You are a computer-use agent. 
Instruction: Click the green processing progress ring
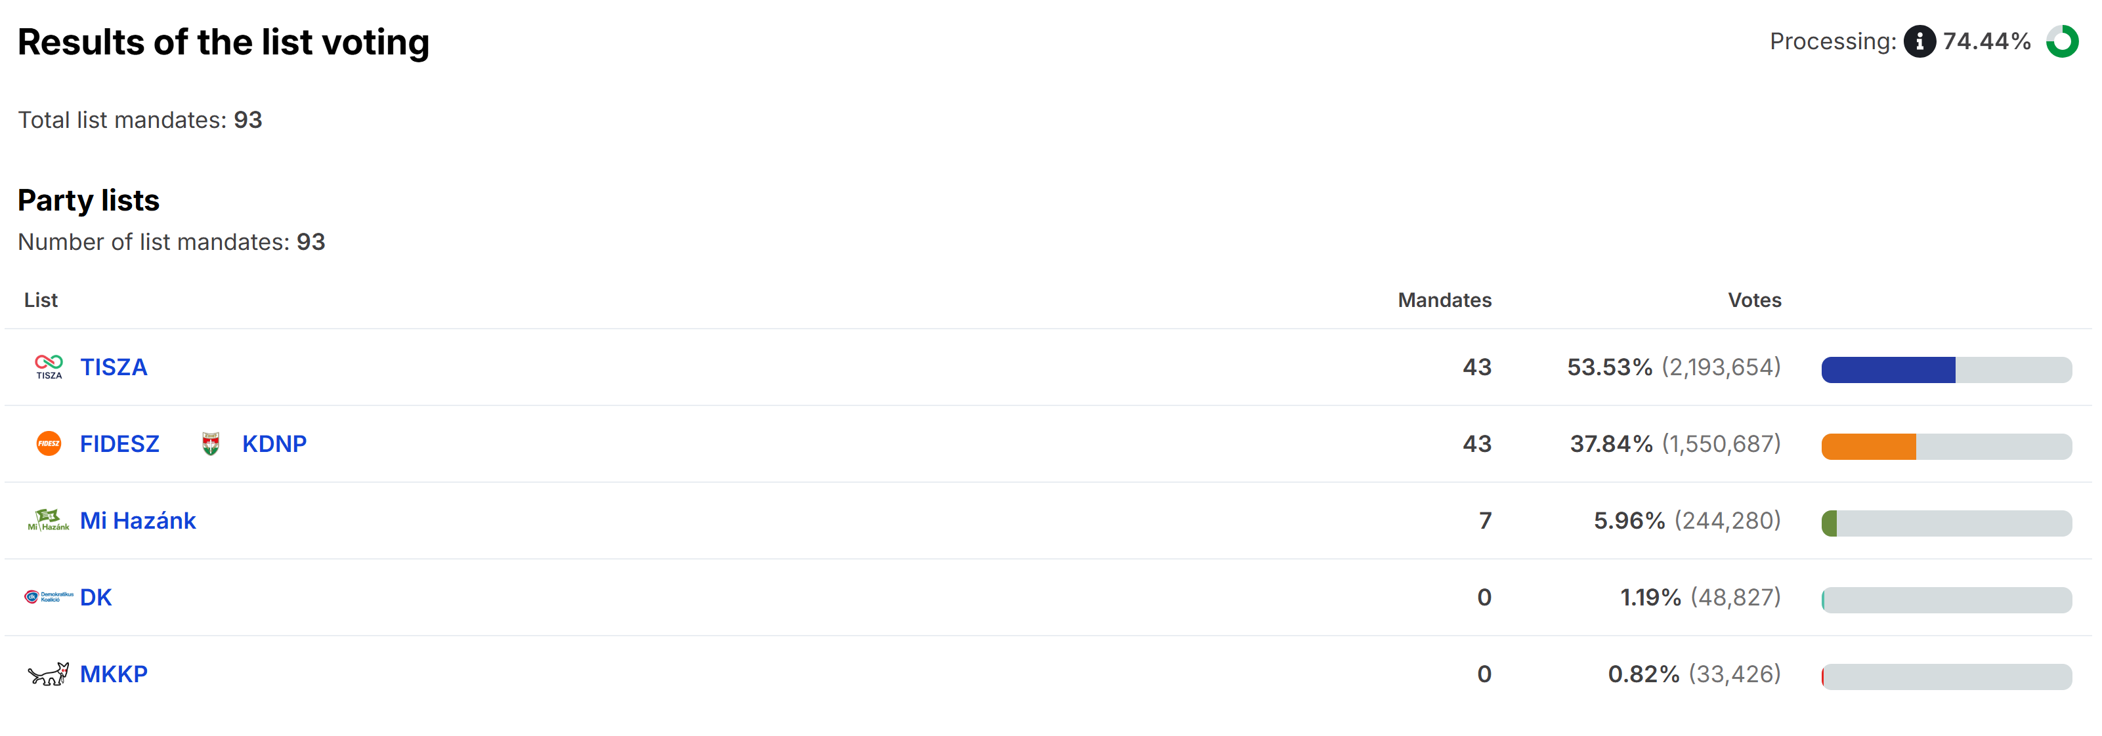tap(2062, 41)
